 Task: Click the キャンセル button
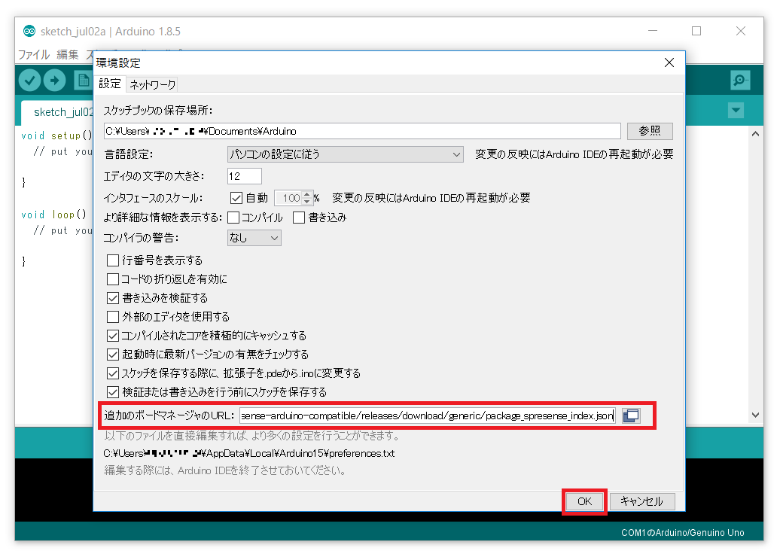[642, 501]
